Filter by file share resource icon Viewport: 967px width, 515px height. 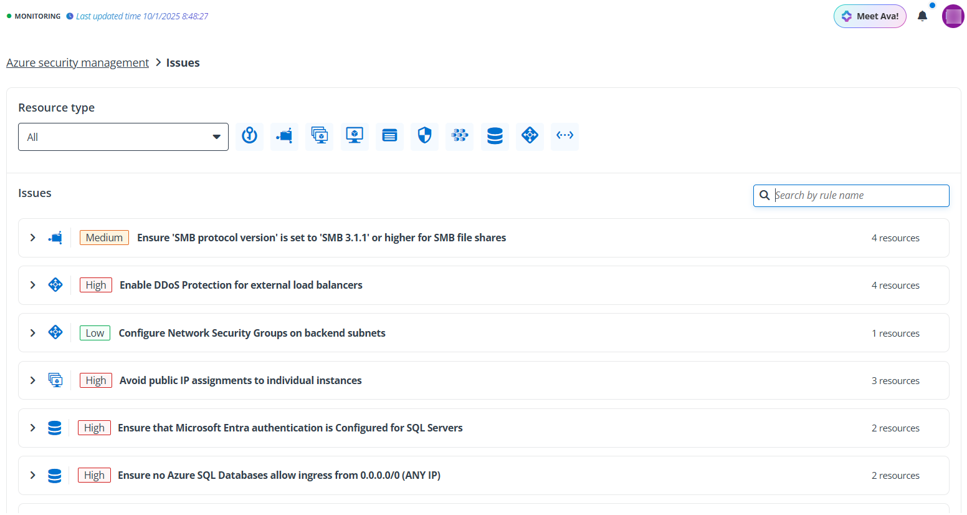click(284, 136)
